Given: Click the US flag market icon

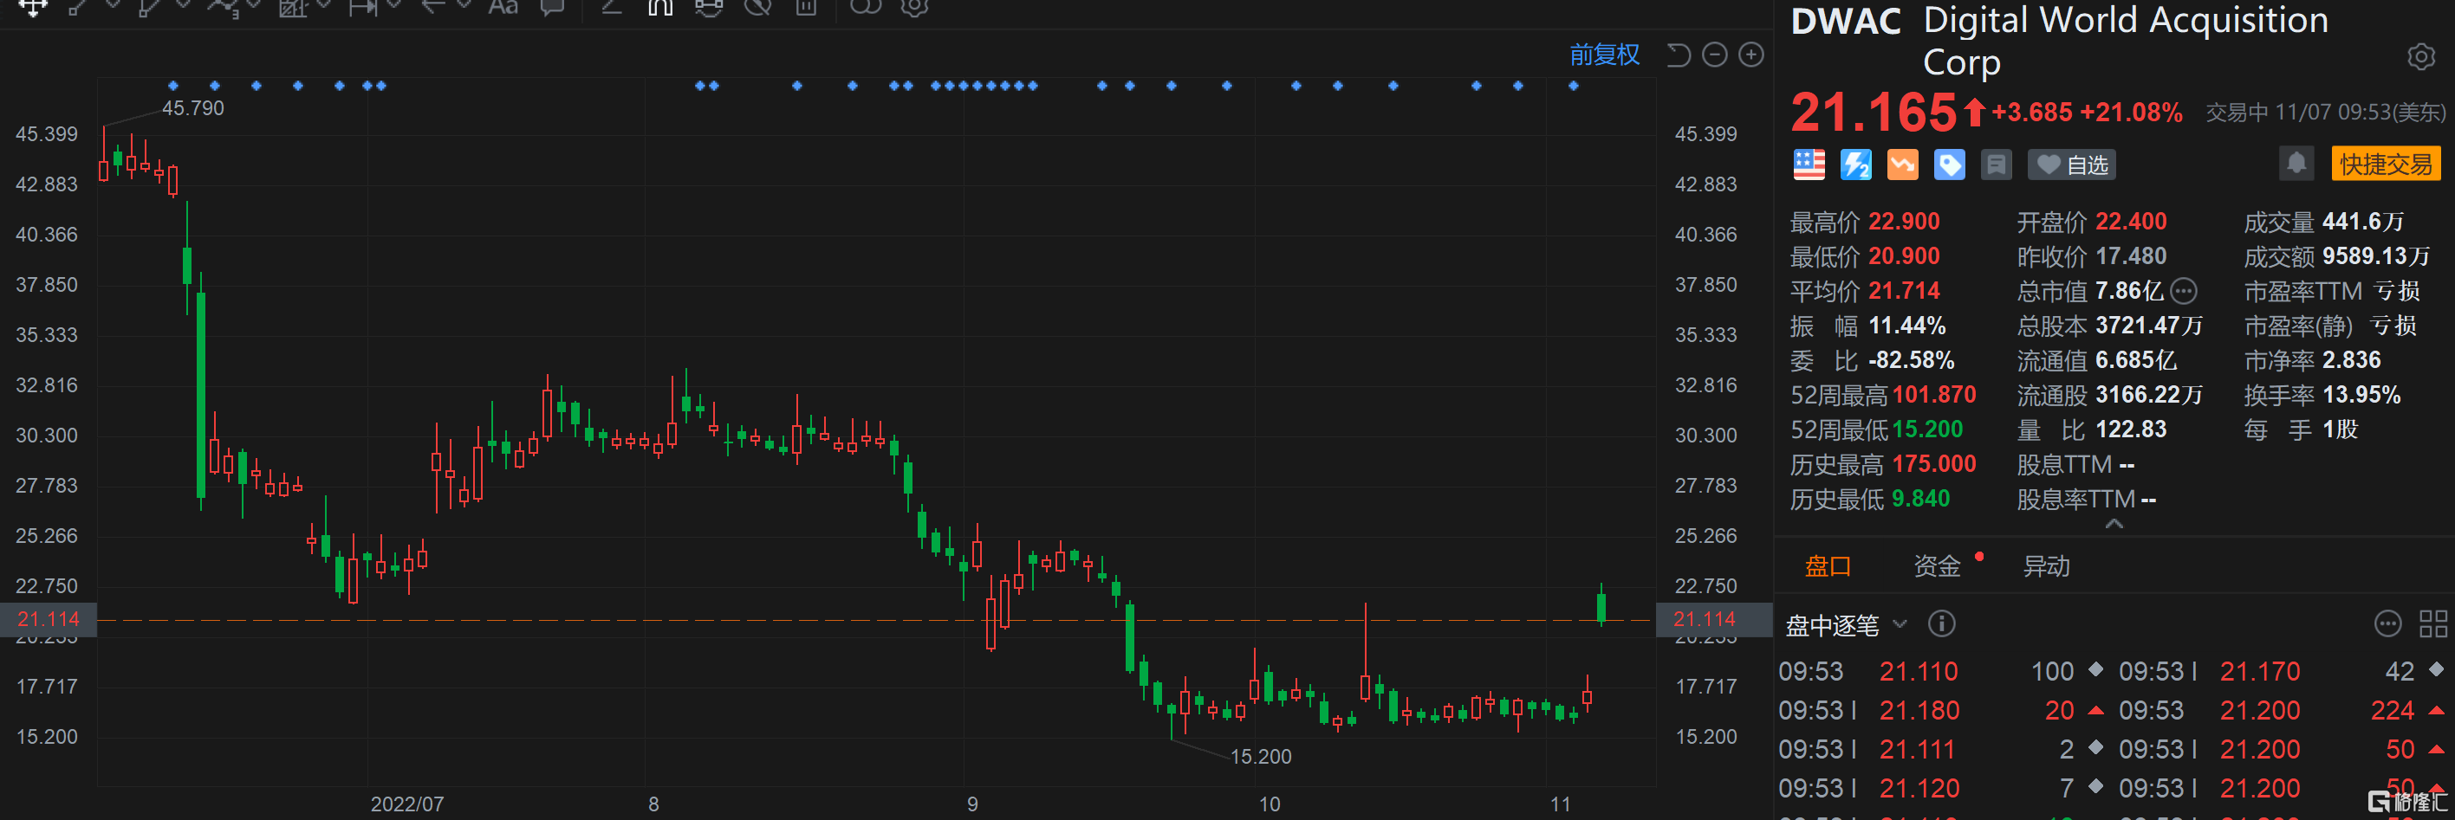Looking at the screenshot, I should point(1809,165).
